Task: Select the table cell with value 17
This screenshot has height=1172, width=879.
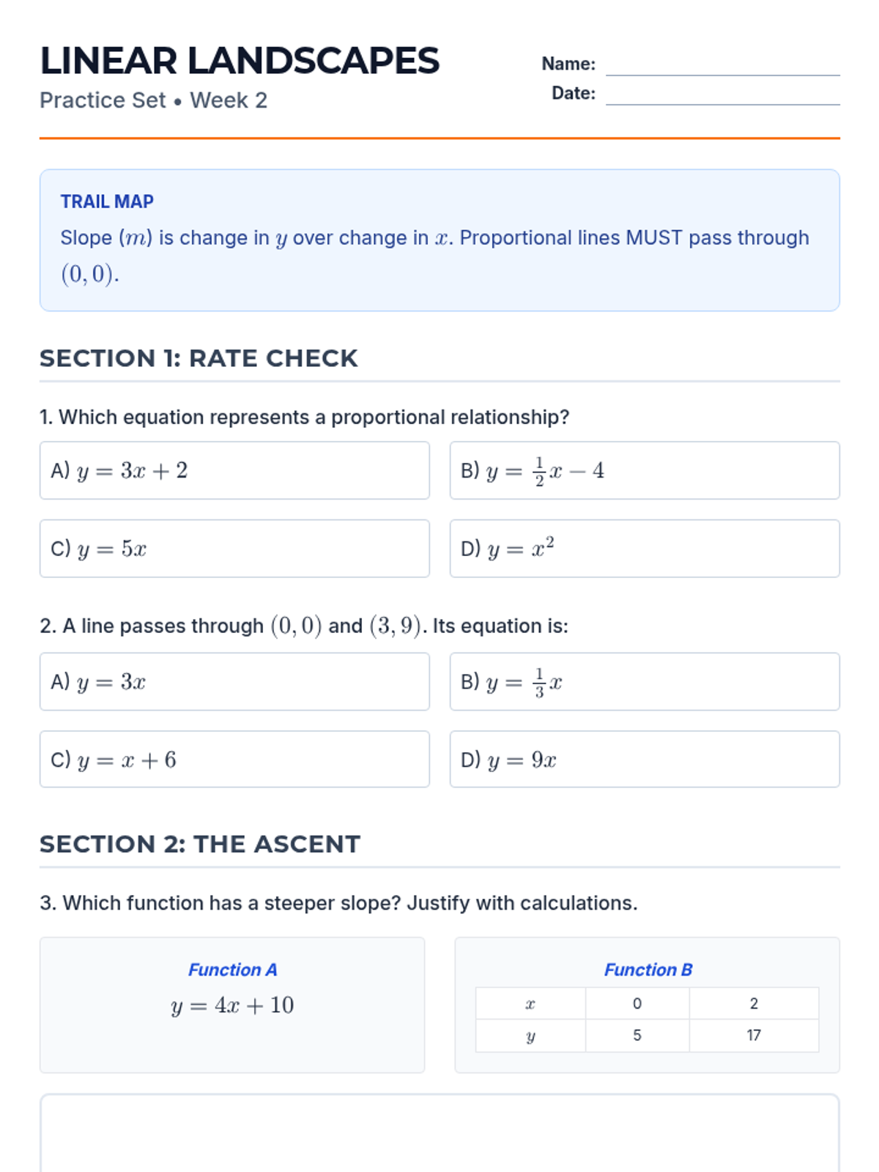Action: click(x=754, y=1035)
